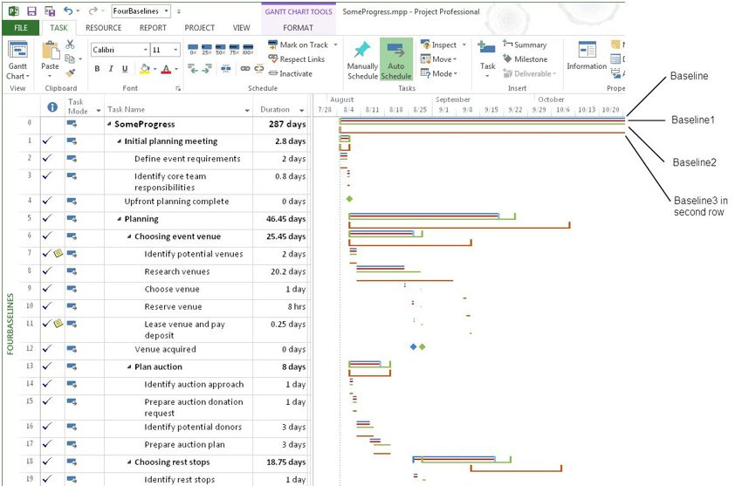Click note icon on Identify potential venues row
742x486 pixels.
[58, 253]
